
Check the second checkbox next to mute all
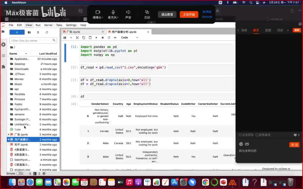click(x=257, y=135)
